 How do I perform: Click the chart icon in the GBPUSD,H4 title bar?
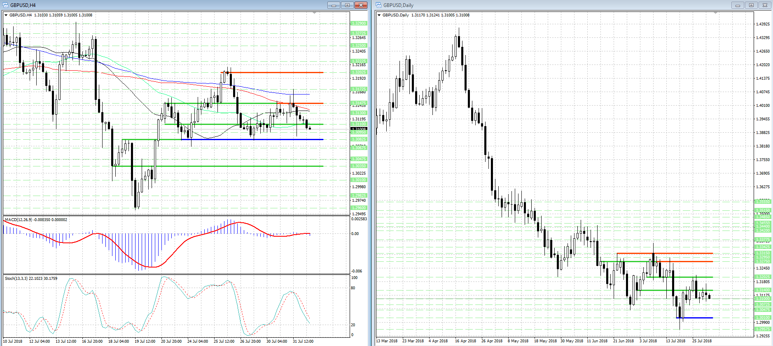point(6,5)
